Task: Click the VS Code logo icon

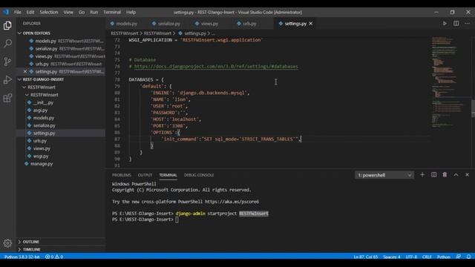Action: (6, 12)
